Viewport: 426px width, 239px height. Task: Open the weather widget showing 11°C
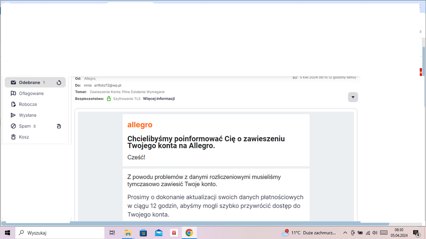[309, 233]
